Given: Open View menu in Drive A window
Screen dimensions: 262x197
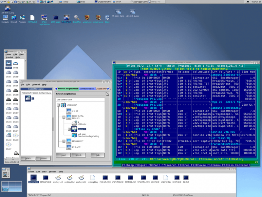Looking at the screenshot, I should (x=44, y=172).
